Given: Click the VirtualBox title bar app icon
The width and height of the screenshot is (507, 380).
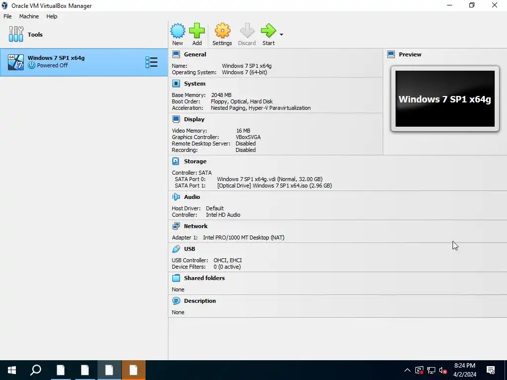Looking at the screenshot, I should tap(4, 5).
